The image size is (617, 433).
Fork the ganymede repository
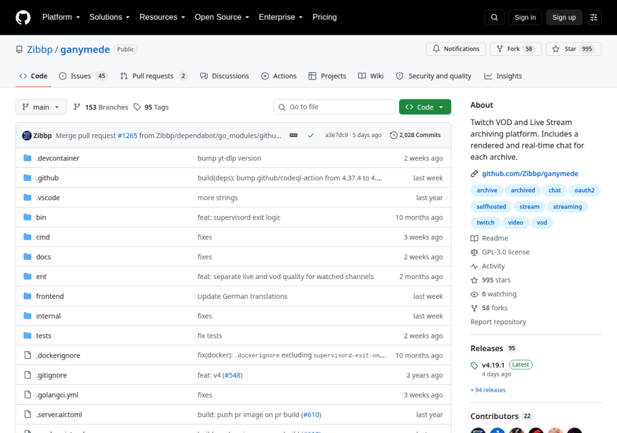(x=516, y=49)
